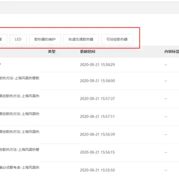The width and height of the screenshot is (179, 179).
Task: Click content tag cell of 15:57:11 row
Action: (x=166, y=116)
